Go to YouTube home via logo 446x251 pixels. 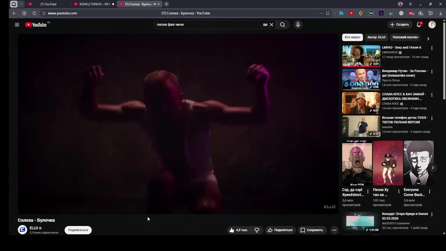point(36,24)
